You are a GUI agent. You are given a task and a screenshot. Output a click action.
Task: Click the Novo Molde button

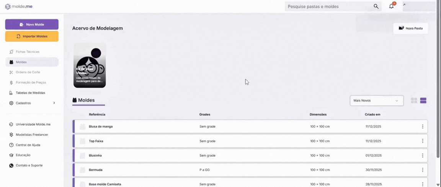(x=32, y=24)
